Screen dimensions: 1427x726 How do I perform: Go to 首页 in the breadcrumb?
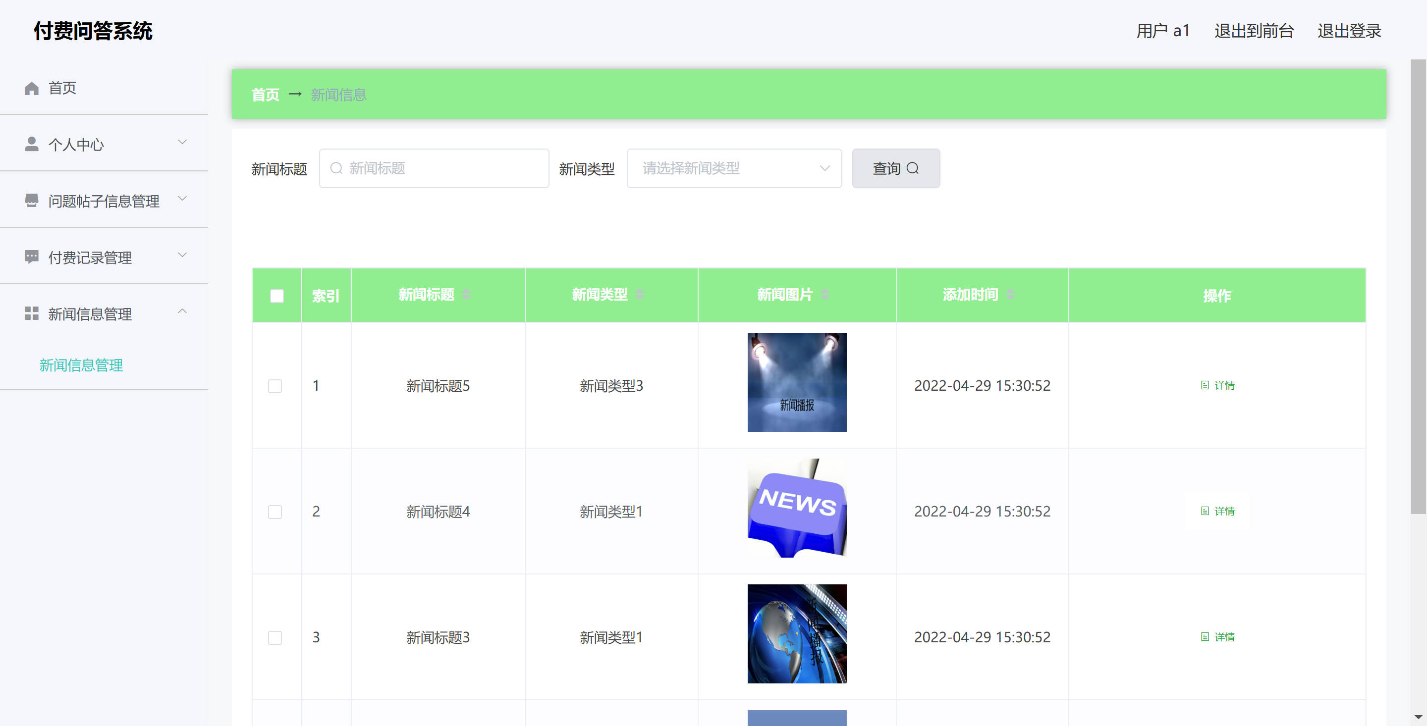[265, 95]
